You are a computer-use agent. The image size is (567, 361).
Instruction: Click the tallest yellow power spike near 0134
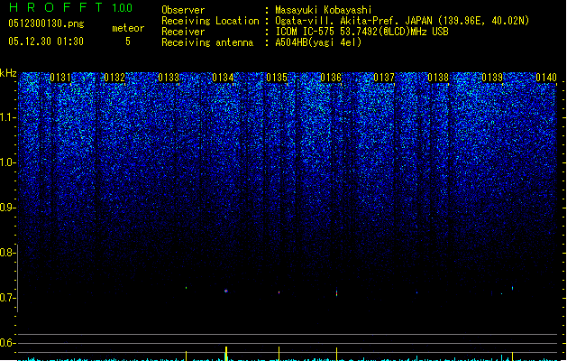click(x=226, y=354)
